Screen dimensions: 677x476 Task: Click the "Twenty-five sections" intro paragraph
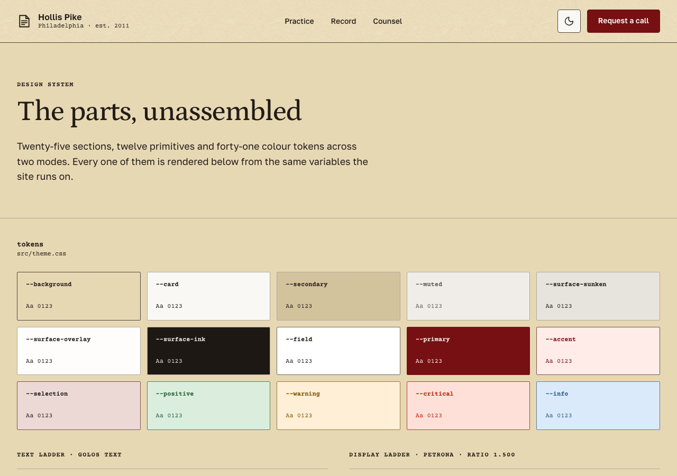pos(193,161)
